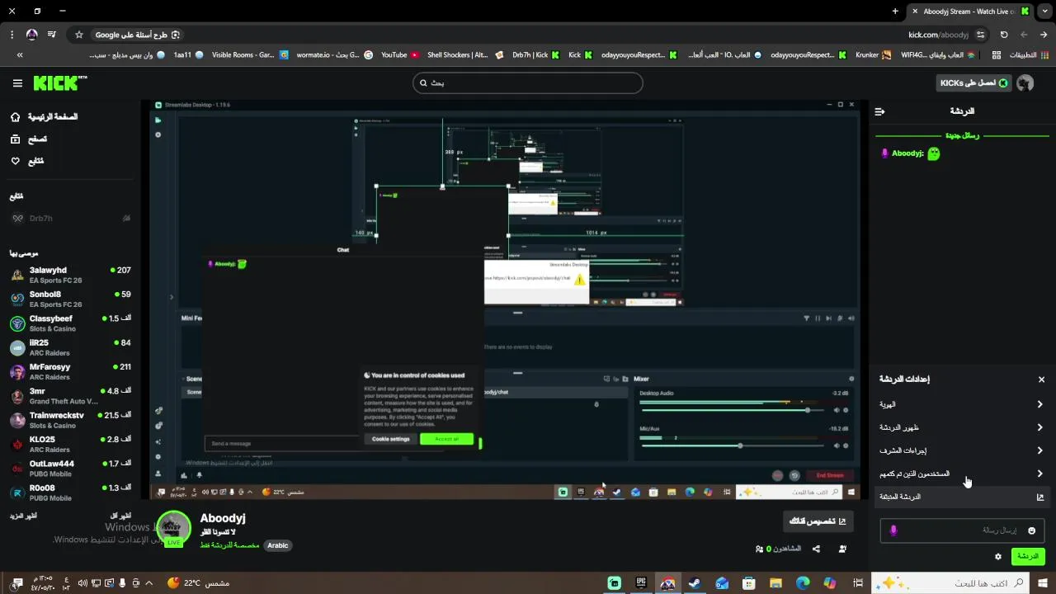Click show less in sidebar
Viewport: 1056px width, 594px height.
tap(121, 516)
